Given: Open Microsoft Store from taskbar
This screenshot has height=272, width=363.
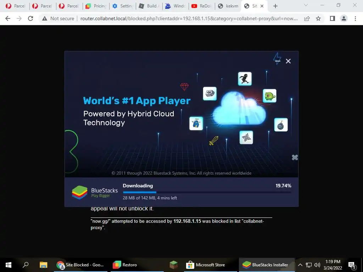Looking at the screenshot, I should click(211, 265).
